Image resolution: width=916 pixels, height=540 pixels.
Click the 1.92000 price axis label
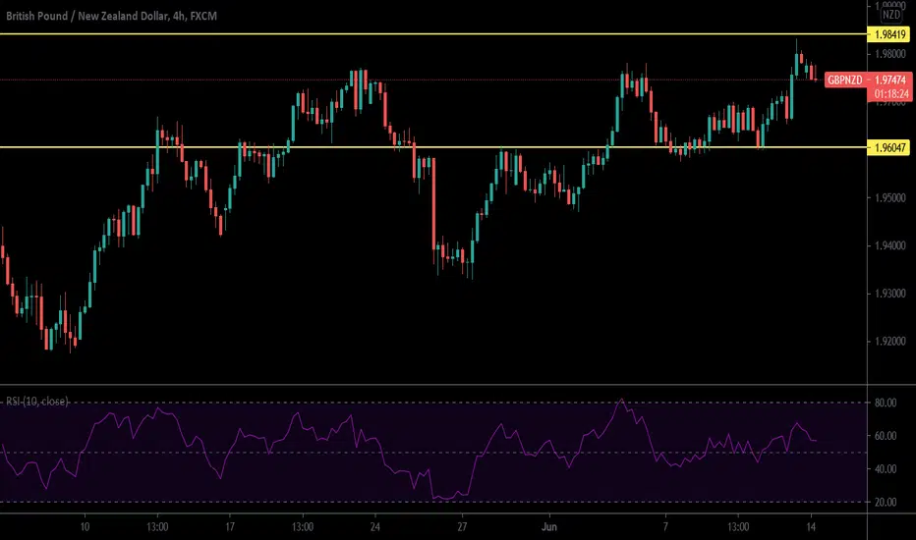coord(889,342)
